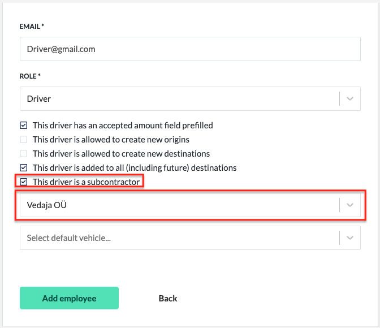Click the accepted amount field prefilled label
The width and height of the screenshot is (380, 328).
click(123, 126)
